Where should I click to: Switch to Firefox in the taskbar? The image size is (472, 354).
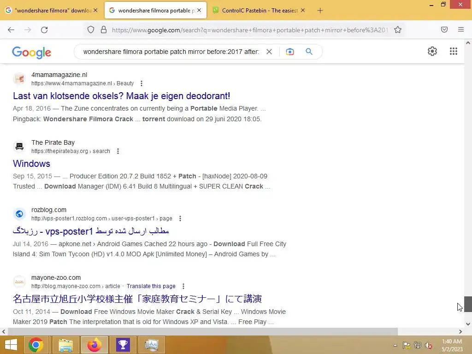click(x=94, y=345)
